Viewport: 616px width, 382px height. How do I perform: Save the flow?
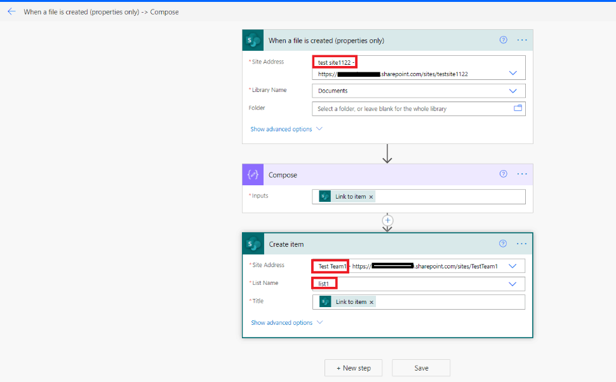tap(421, 368)
